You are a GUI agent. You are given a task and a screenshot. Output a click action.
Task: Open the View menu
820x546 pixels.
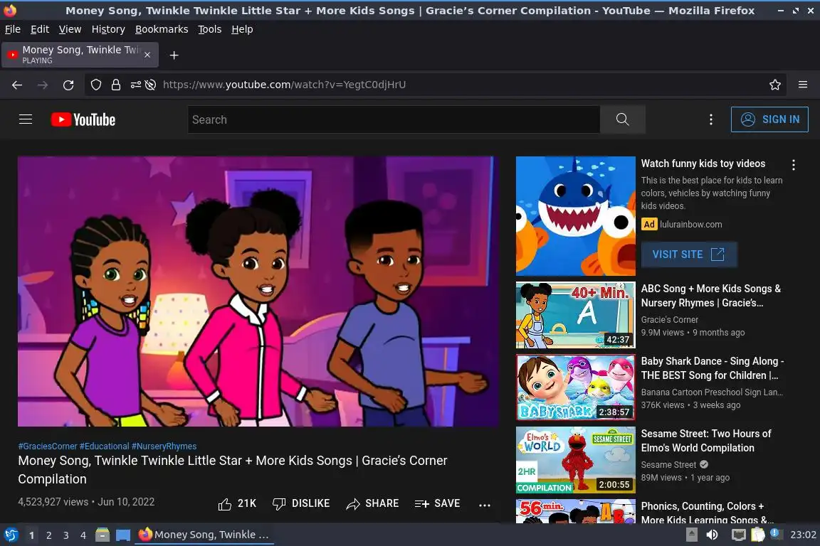point(70,29)
